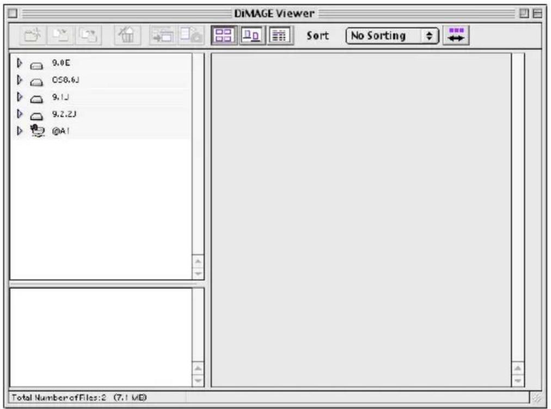Click the batch convert camera icon
This screenshot has width=551, height=409.
[191, 35]
